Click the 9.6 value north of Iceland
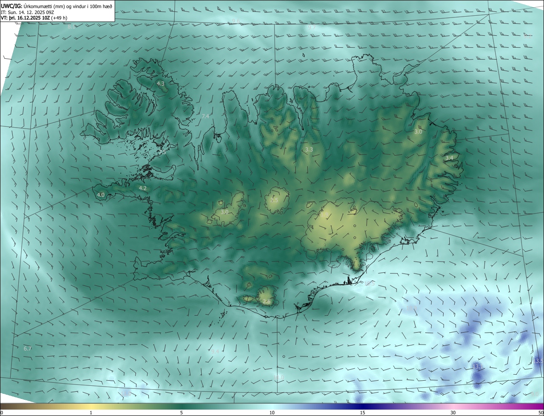 pyautogui.click(x=236, y=21)
